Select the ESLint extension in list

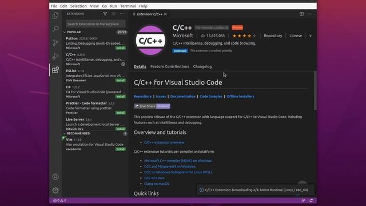(96, 76)
